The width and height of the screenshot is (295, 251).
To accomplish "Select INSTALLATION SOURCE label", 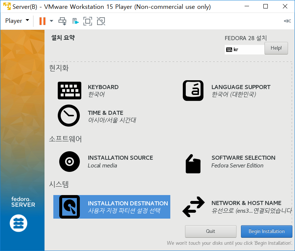I will click(x=120, y=158).
